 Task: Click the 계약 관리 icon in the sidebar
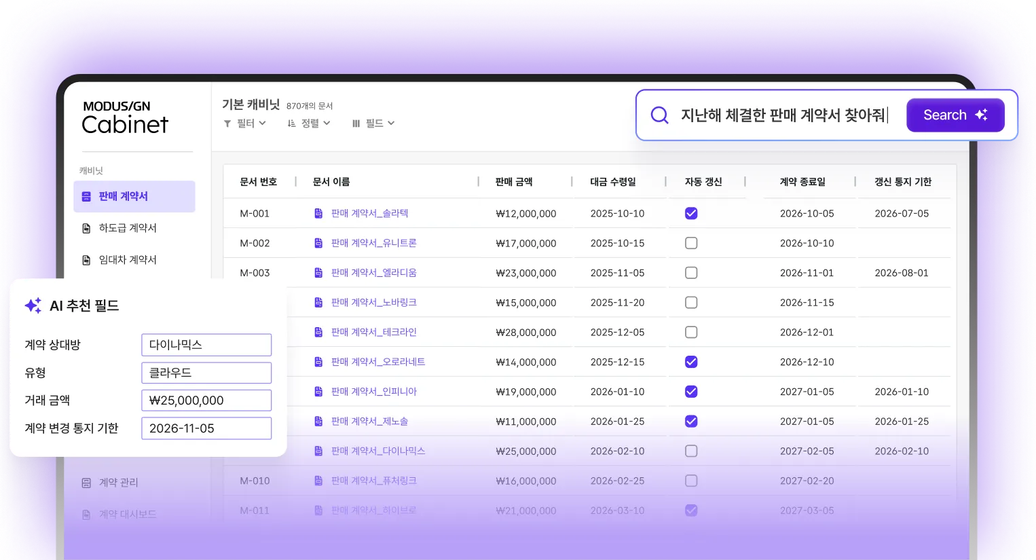85,482
